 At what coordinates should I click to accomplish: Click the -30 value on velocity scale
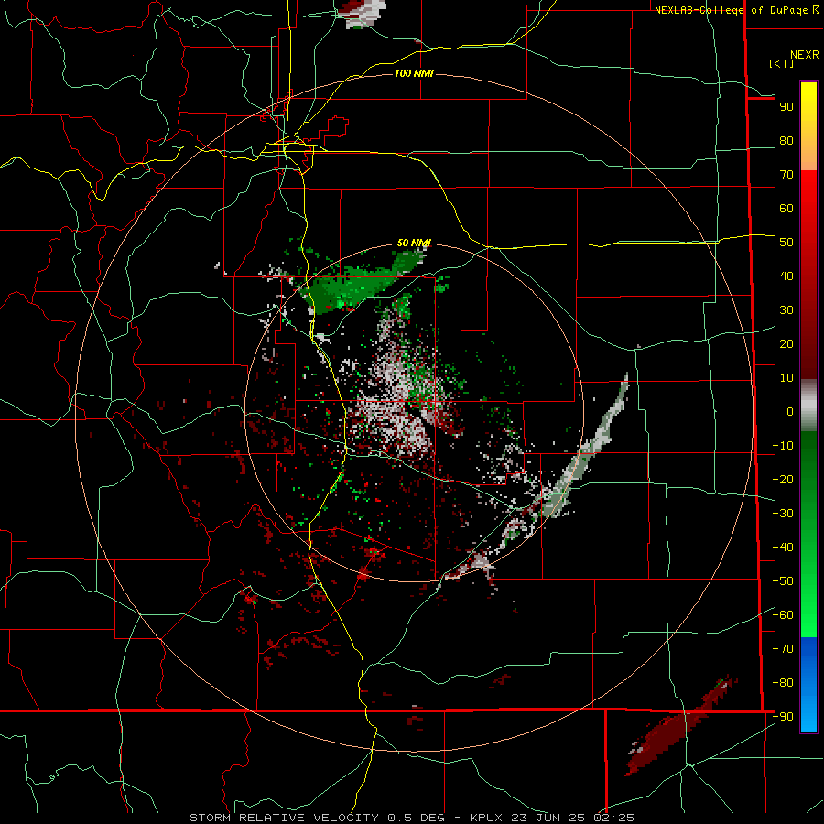coord(783,514)
